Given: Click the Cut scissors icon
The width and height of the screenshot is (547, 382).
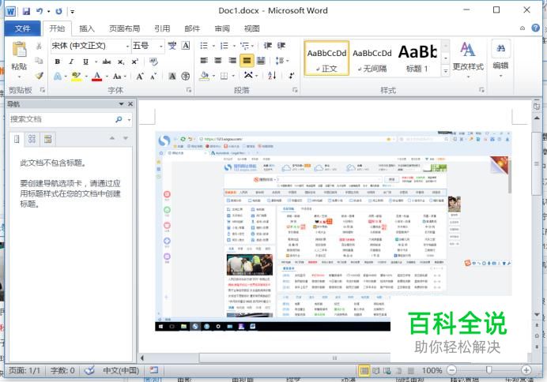Looking at the screenshot, I should pos(39,46).
